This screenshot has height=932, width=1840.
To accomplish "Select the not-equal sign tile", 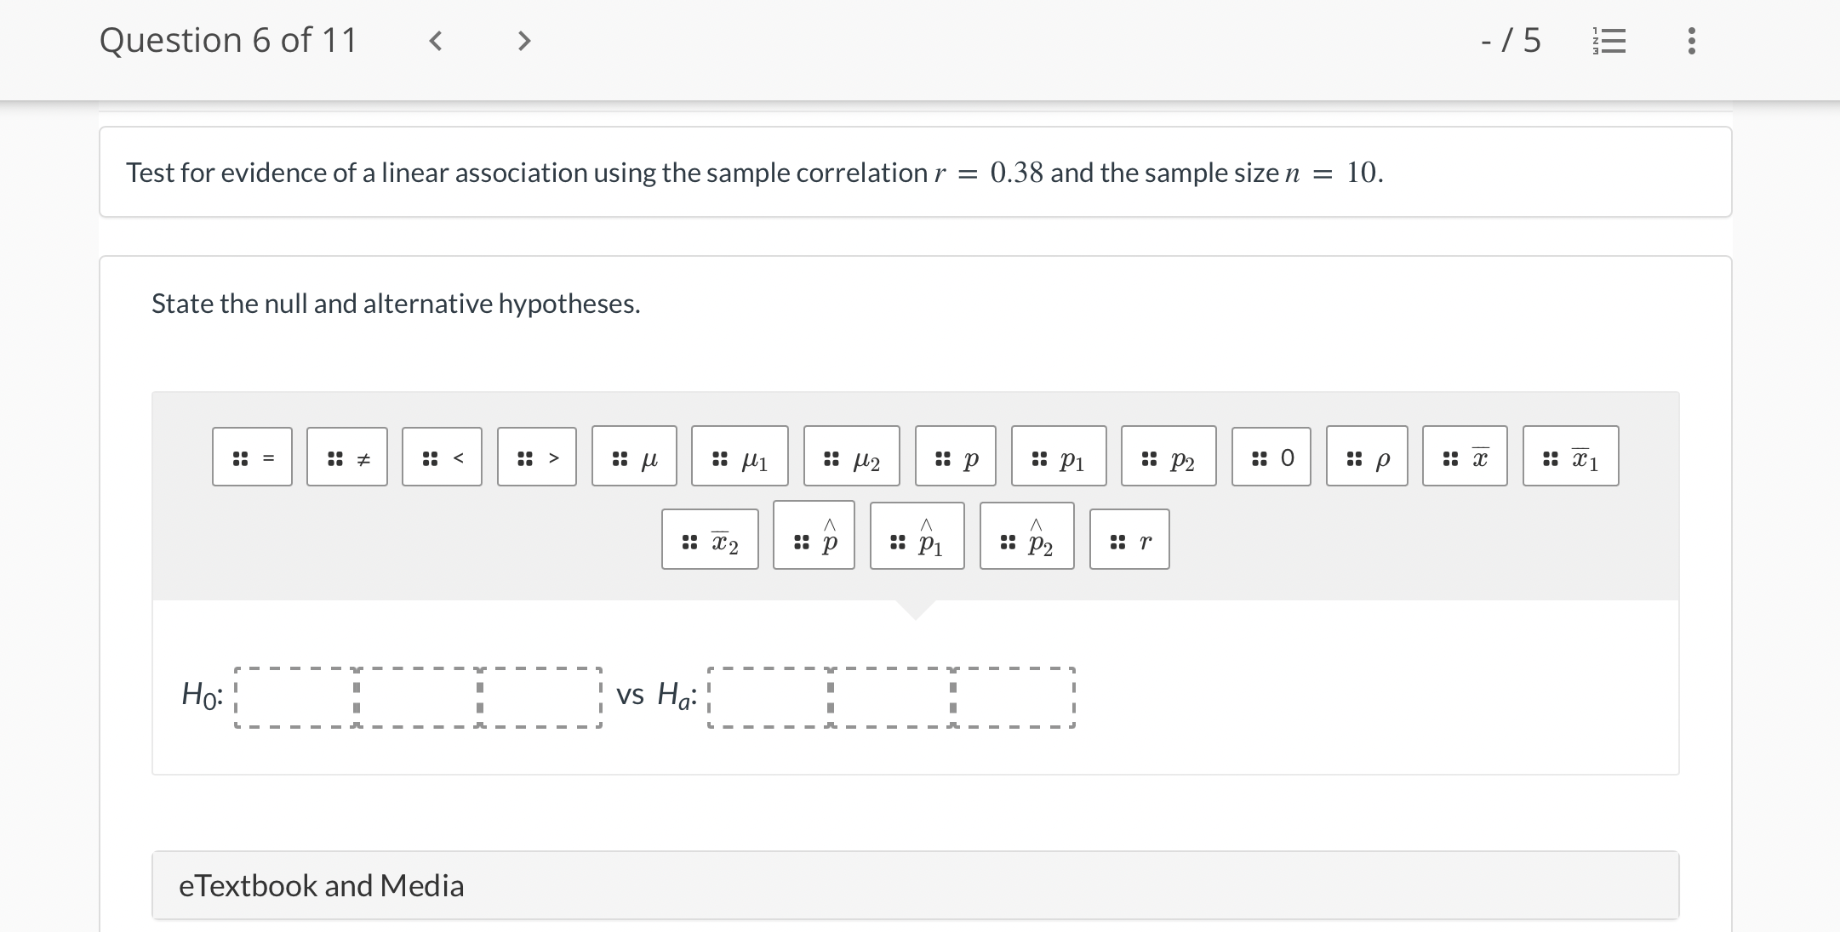I will (347, 457).
